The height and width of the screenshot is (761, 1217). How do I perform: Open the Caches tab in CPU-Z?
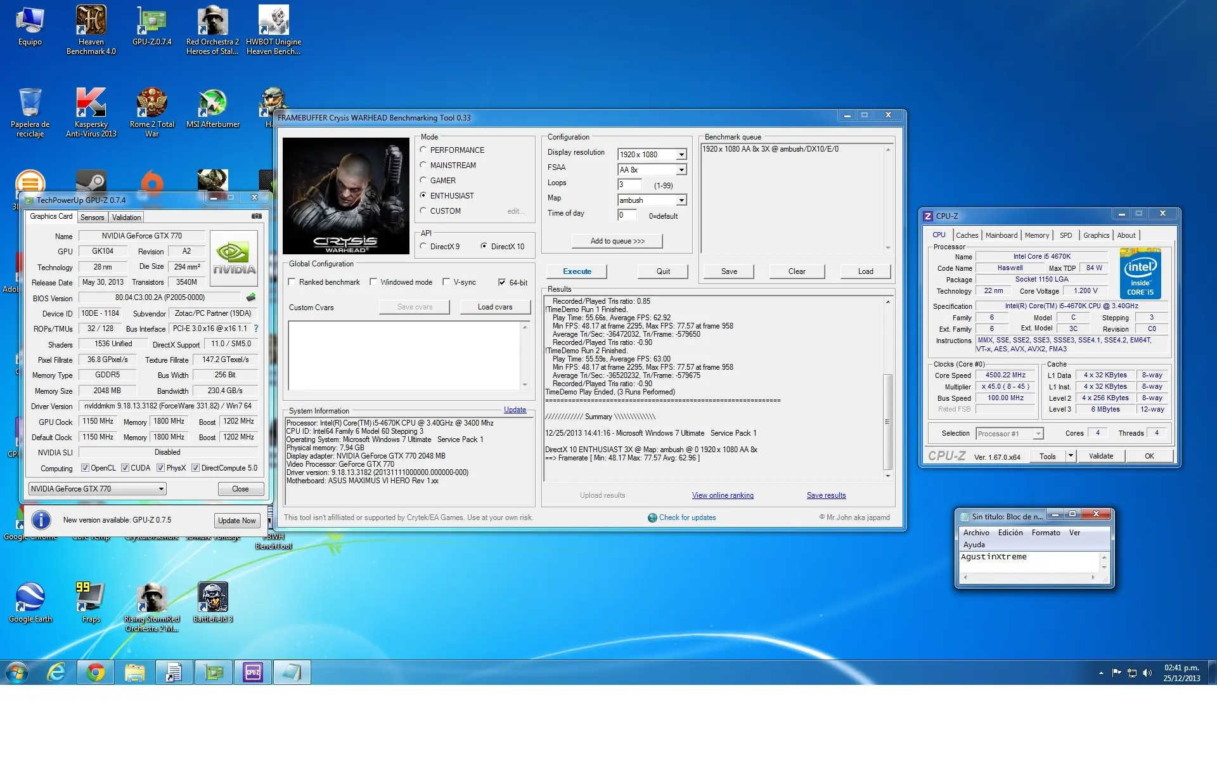967,235
